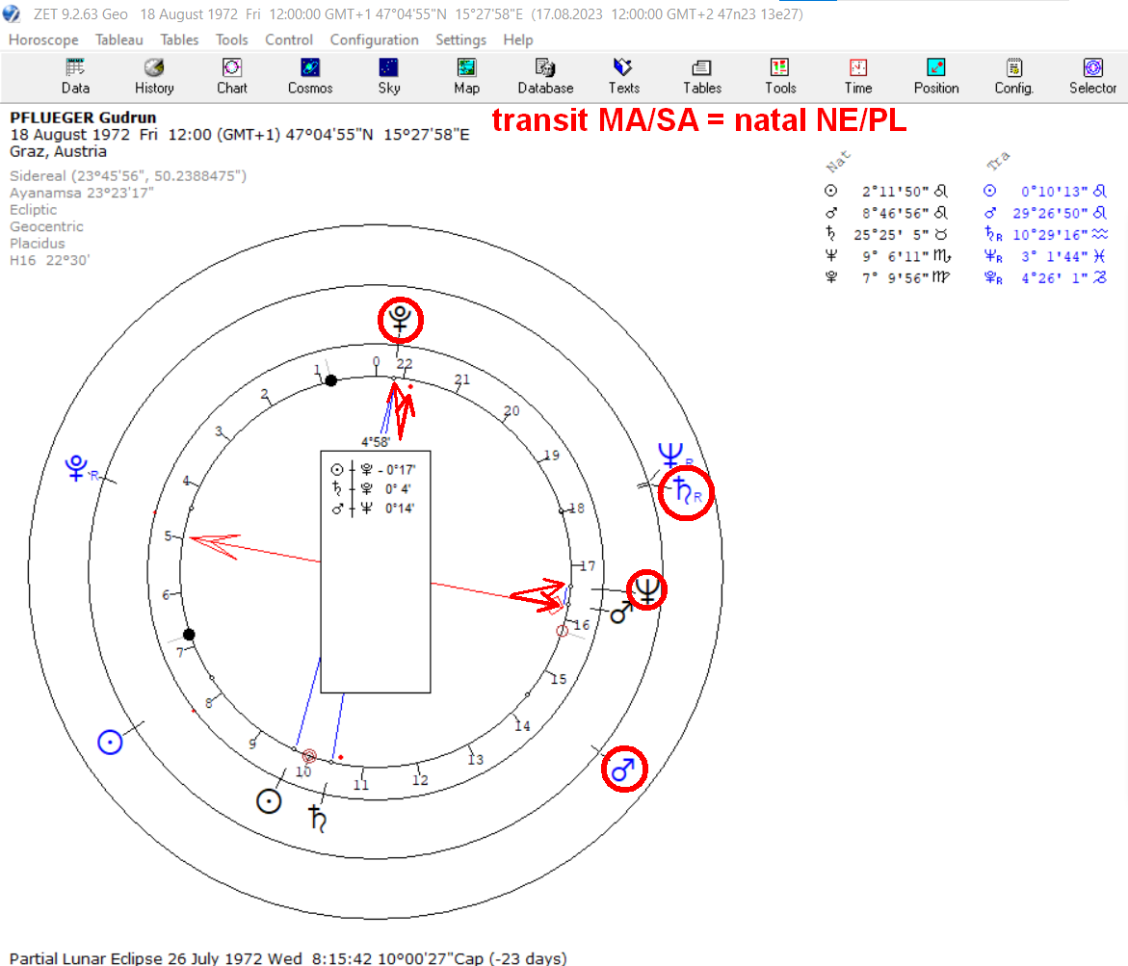Click the black natal Neptune glyph on chart
Viewport: 1128px width, 966px height.
click(x=646, y=590)
